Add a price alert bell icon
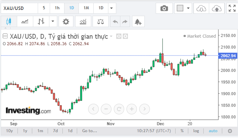Image resolution: width=238 pixels, height=138 pixels. pos(138,22)
